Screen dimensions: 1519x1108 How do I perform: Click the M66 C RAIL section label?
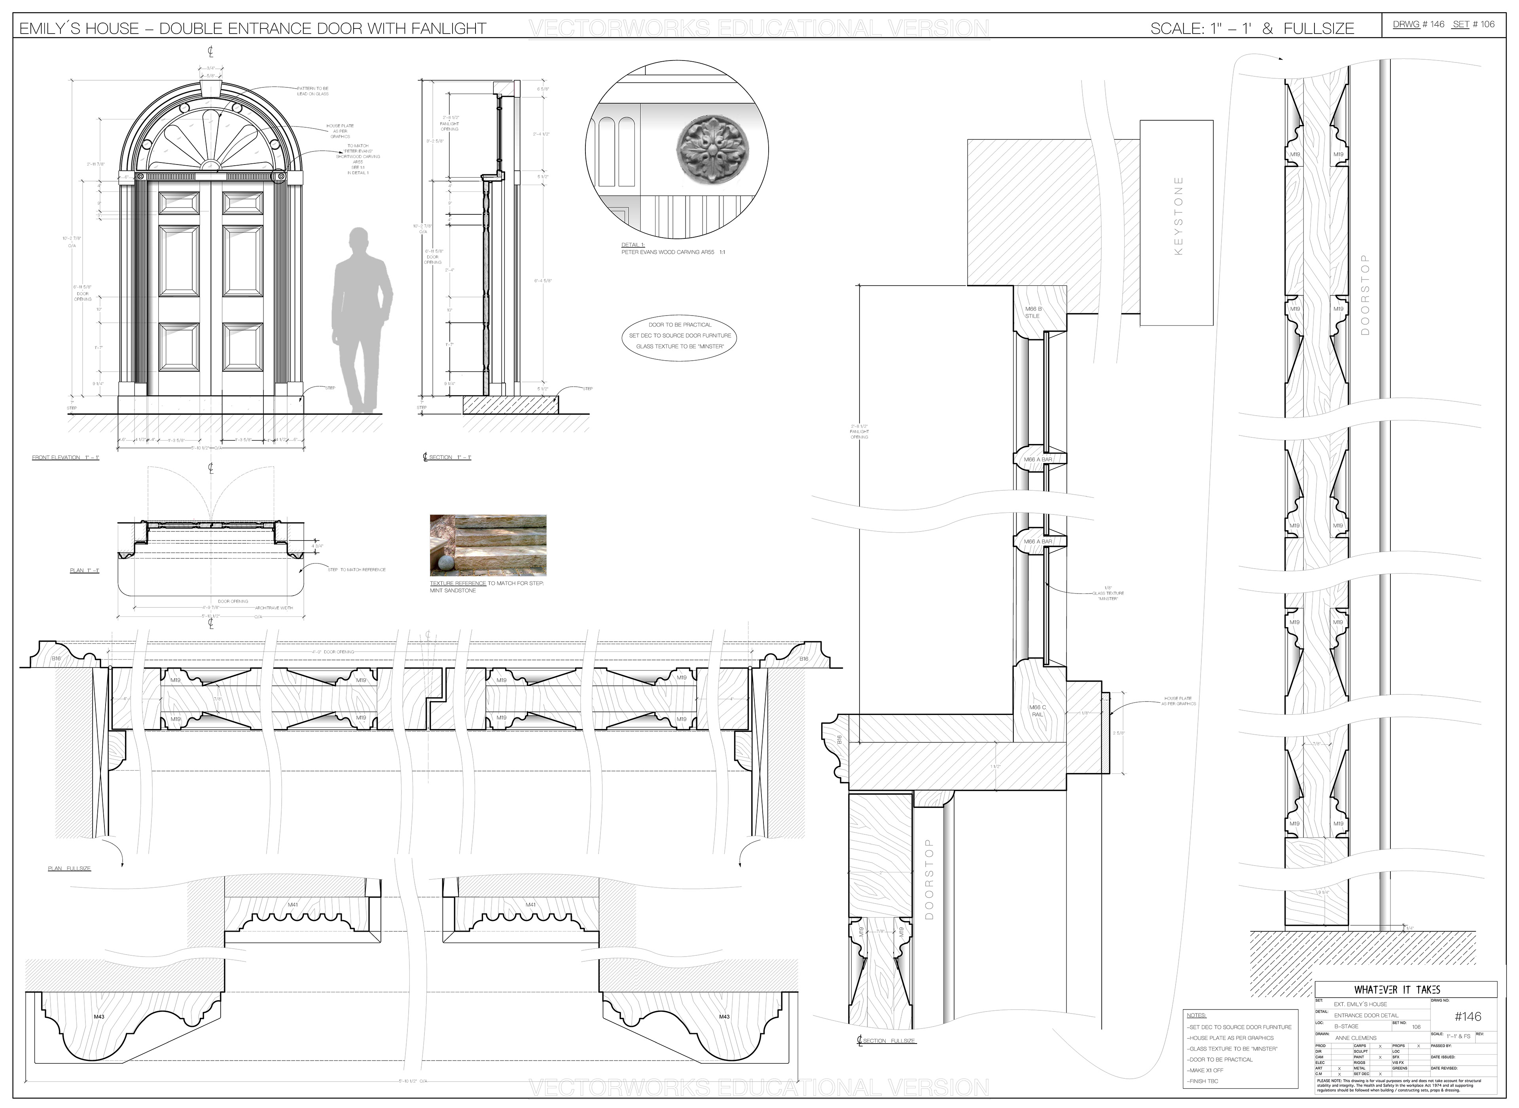point(1037,711)
